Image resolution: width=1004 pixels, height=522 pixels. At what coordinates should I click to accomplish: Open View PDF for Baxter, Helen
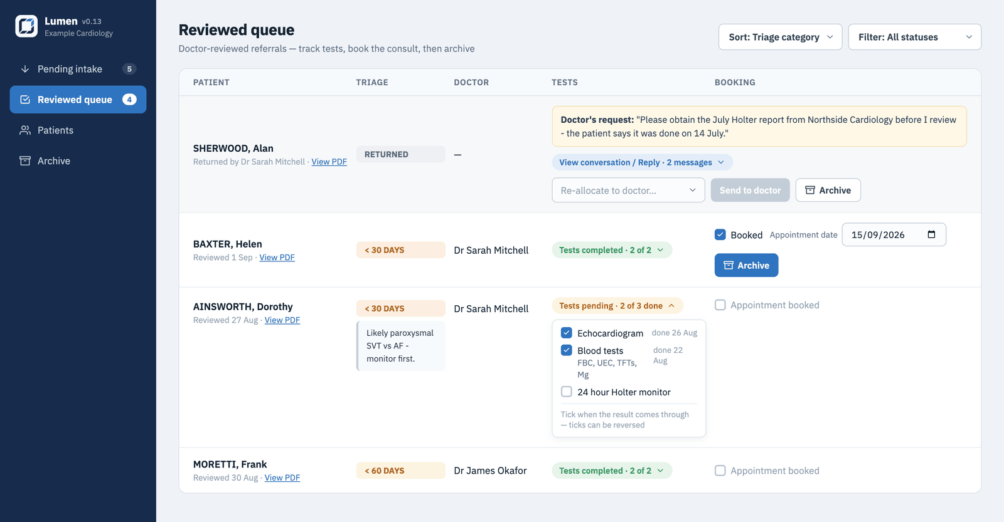click(x=277, y=258)
